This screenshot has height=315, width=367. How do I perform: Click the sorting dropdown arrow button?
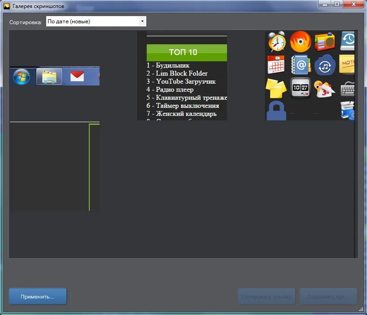[x=142, y=21]
